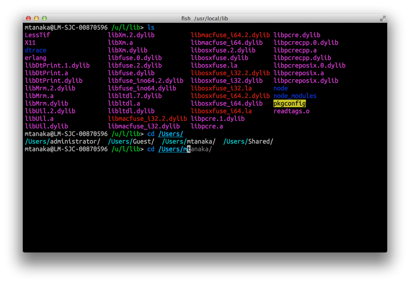The image size is (410, 284).
Task: Click the blue node directory entry
Action: pos(281,88)
